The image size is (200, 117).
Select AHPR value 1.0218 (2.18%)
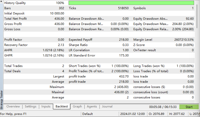pos(53,50)
